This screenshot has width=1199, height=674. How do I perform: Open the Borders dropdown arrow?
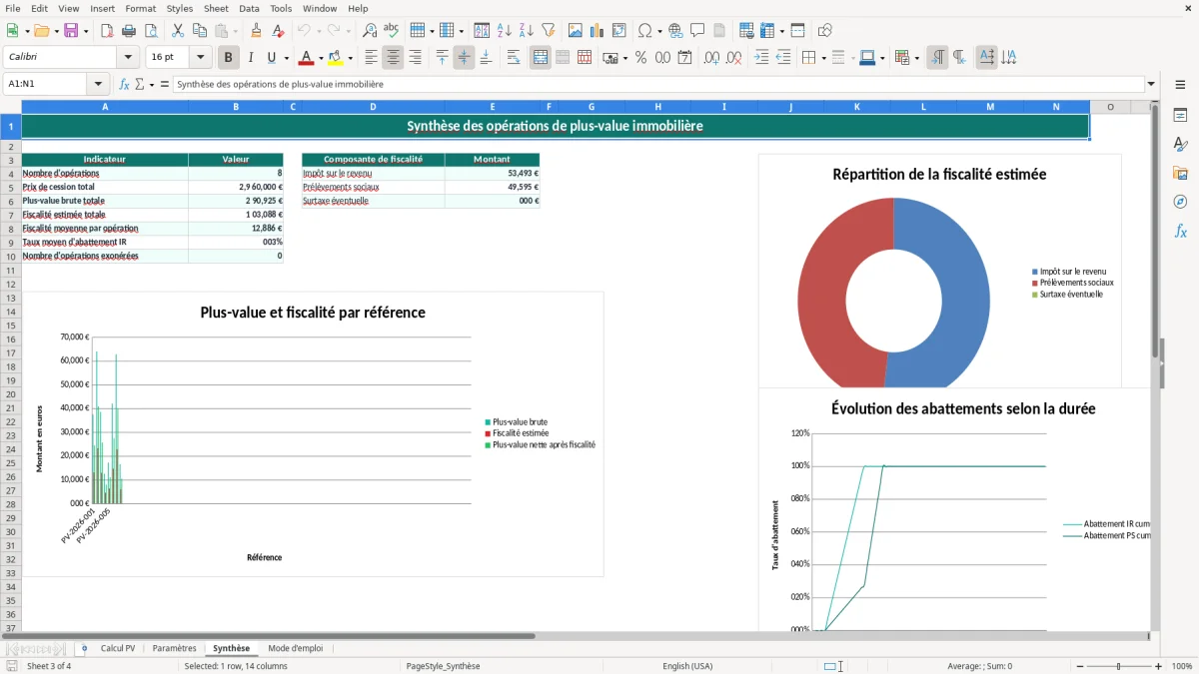click(822, 58)
